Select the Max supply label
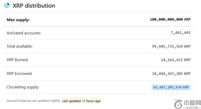The height and width of the screenshot is (109, 201). pyautogui.click(x=18, y=19)
